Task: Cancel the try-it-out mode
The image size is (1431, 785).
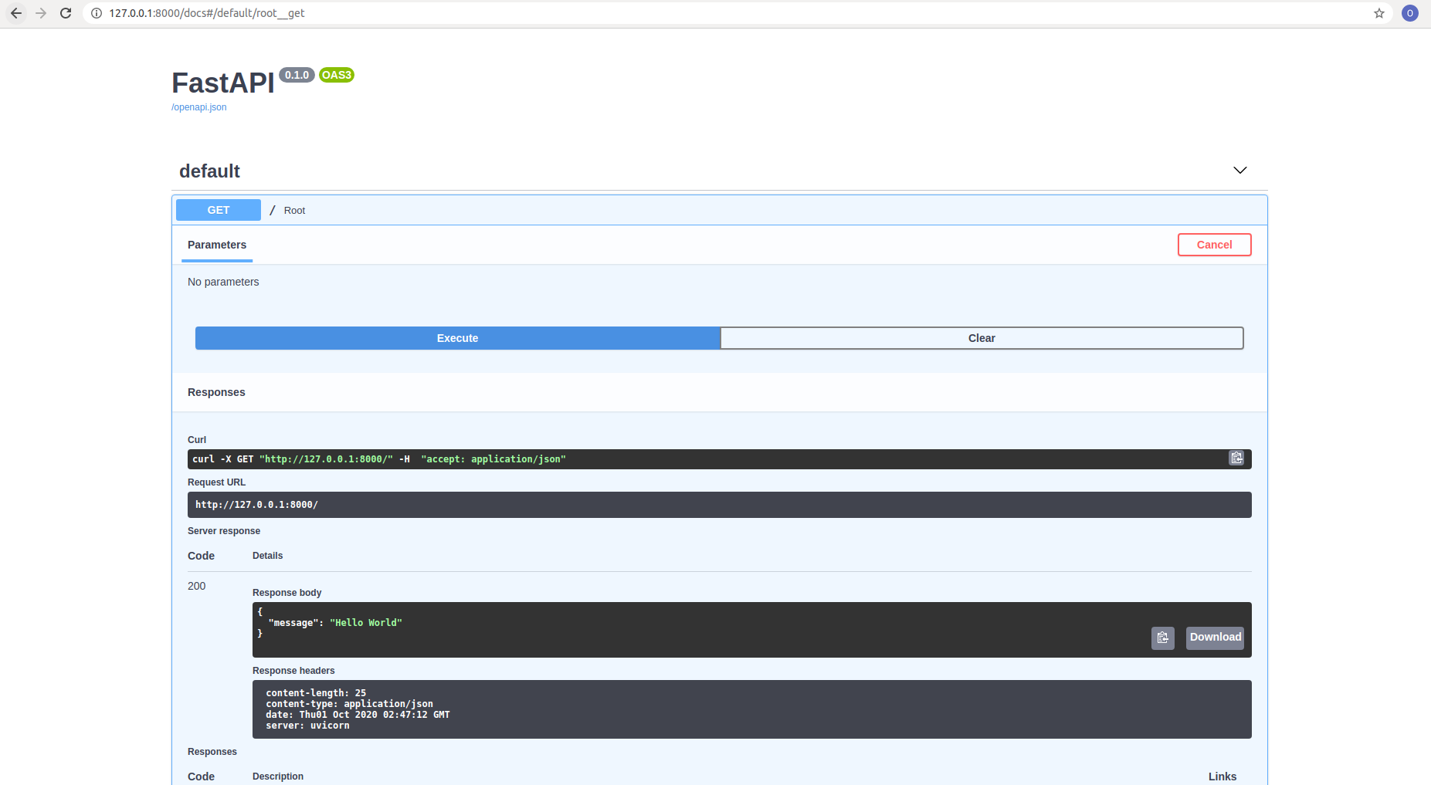Action: 1214,245
